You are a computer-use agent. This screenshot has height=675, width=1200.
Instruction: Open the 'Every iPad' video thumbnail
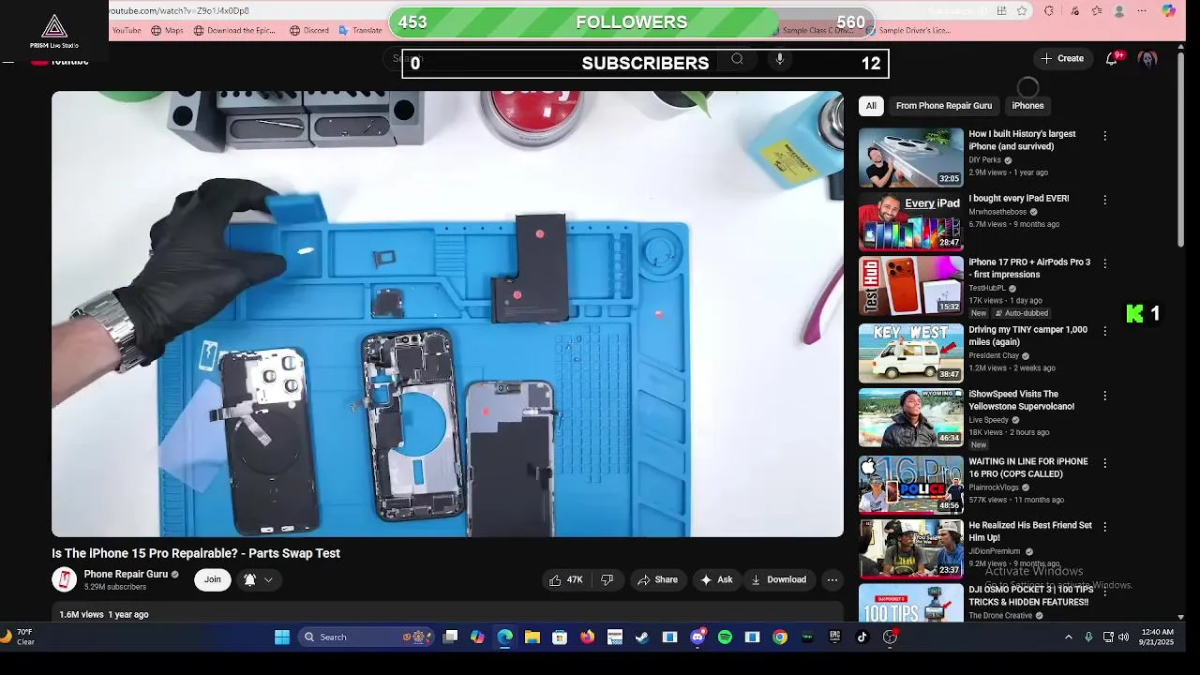pyautogui.click(x=911, y=222)
